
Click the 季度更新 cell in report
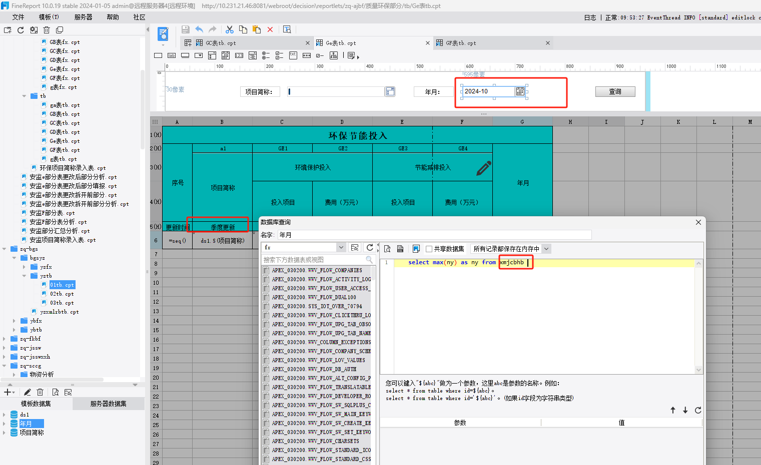pyautogui.click(x=223, y=227)
